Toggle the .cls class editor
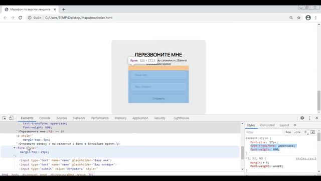The height and width of the screenshot is (181, 321). (x=297, y=132)
